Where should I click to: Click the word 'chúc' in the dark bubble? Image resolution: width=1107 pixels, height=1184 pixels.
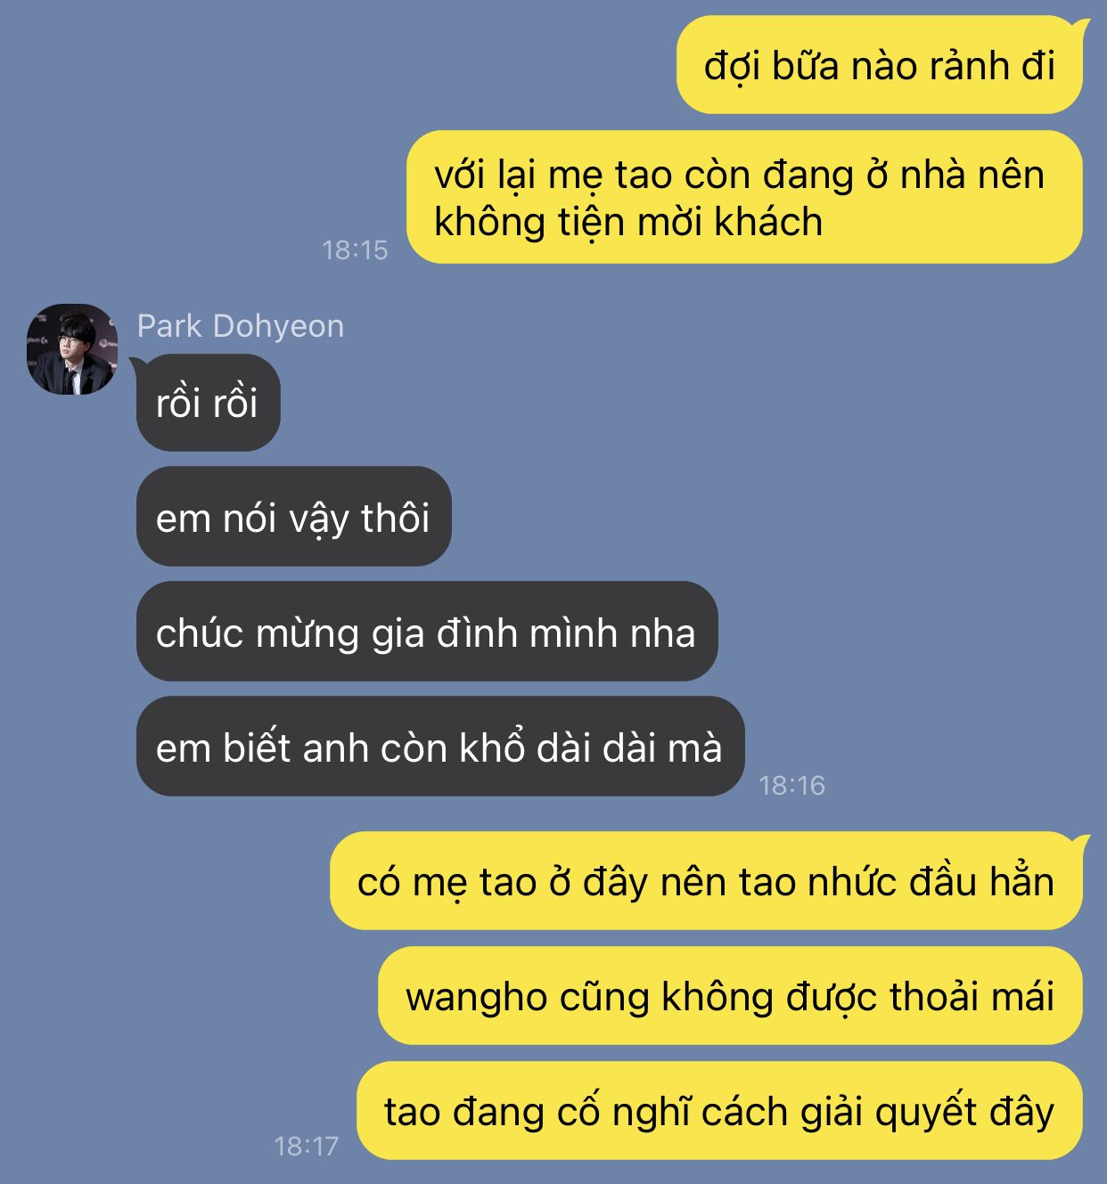tap(199, 633)
